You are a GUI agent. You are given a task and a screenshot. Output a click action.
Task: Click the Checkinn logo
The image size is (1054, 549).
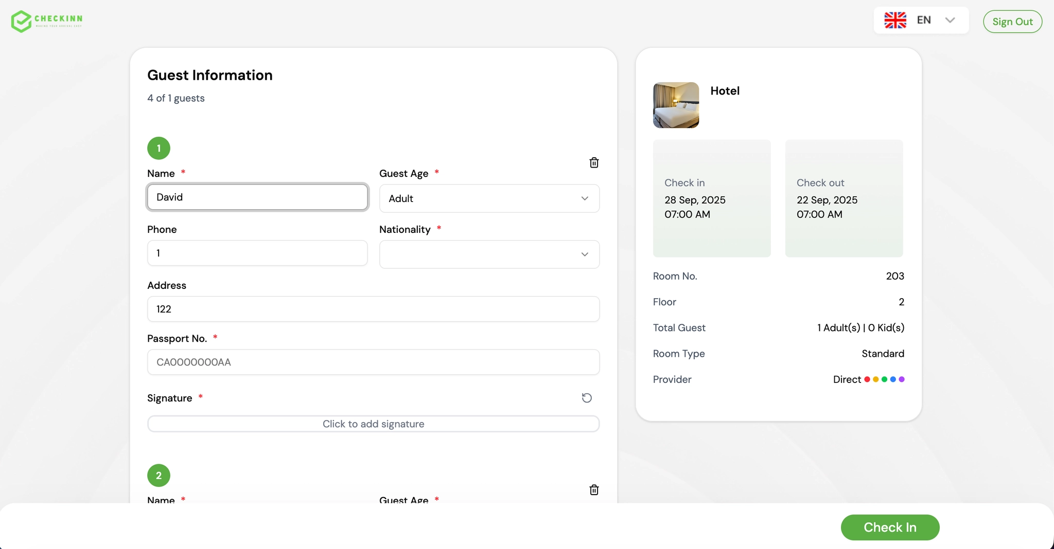point(47,21)
